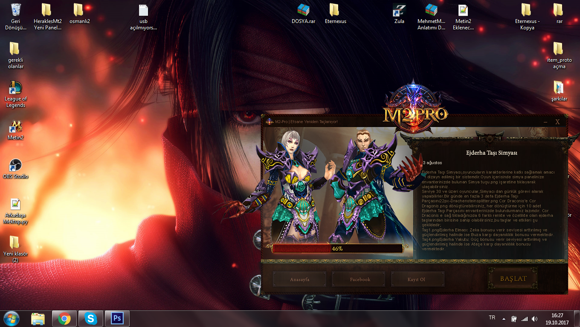Show hidden tray icons arrow

(504, 318)
